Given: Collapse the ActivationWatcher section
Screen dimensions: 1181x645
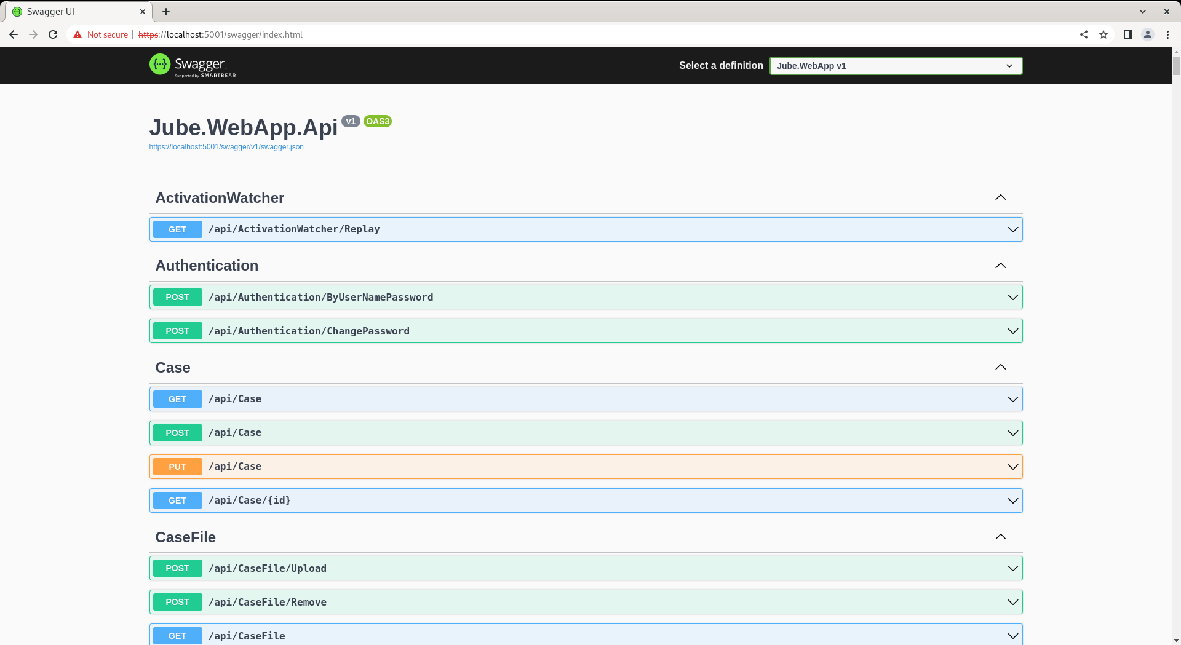Looking at the screenshot, I should tap(1001, 197).
